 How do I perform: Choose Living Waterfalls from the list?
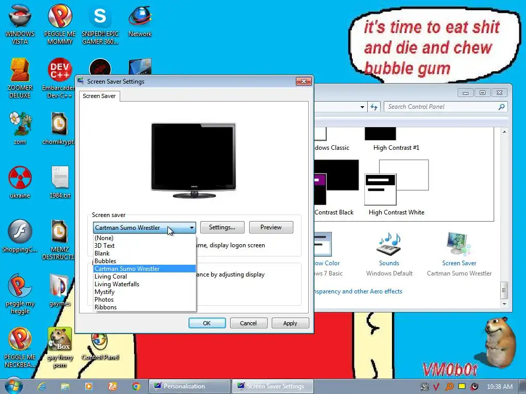[x=144, y=284]
